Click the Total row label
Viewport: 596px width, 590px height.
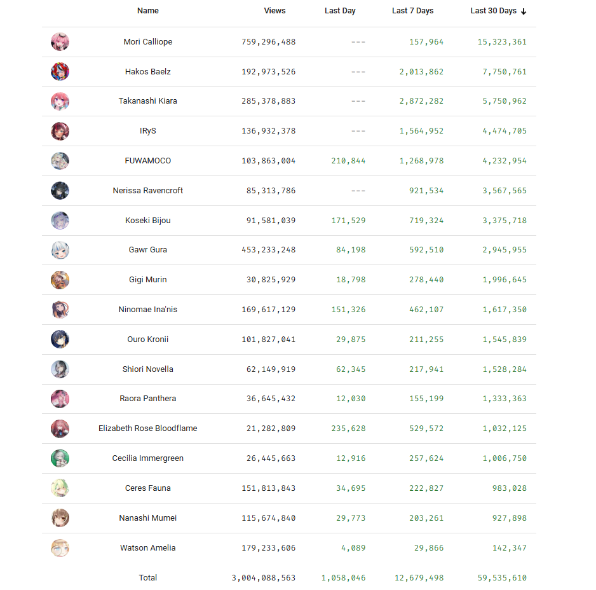148,578
